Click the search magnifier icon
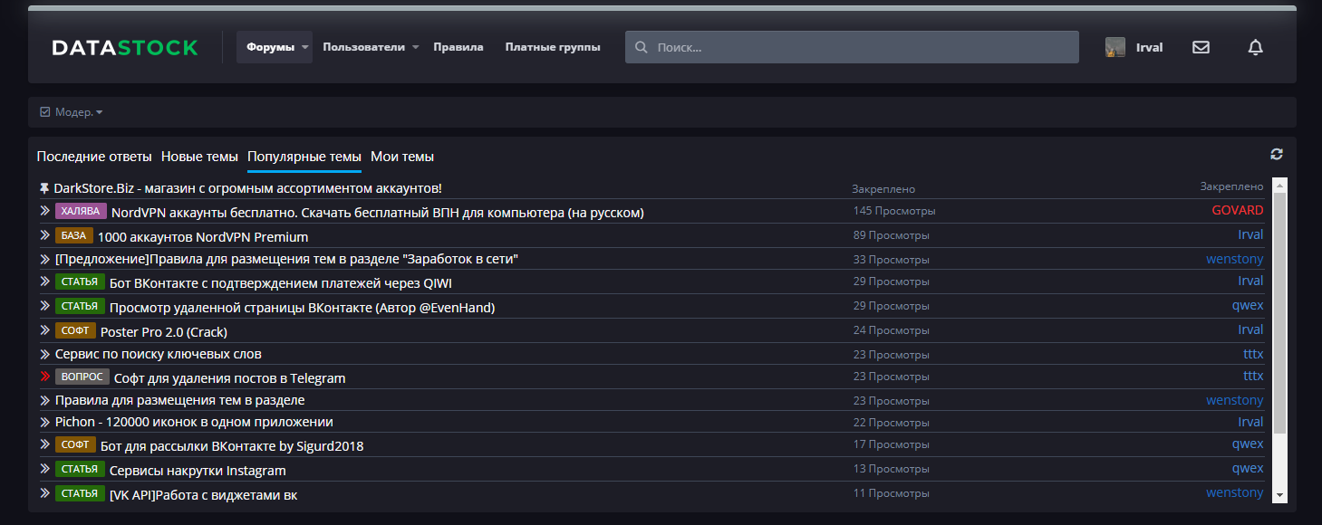 [x=642, y=47]
